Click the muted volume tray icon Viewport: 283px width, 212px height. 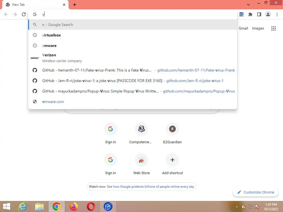coord(243,207)
